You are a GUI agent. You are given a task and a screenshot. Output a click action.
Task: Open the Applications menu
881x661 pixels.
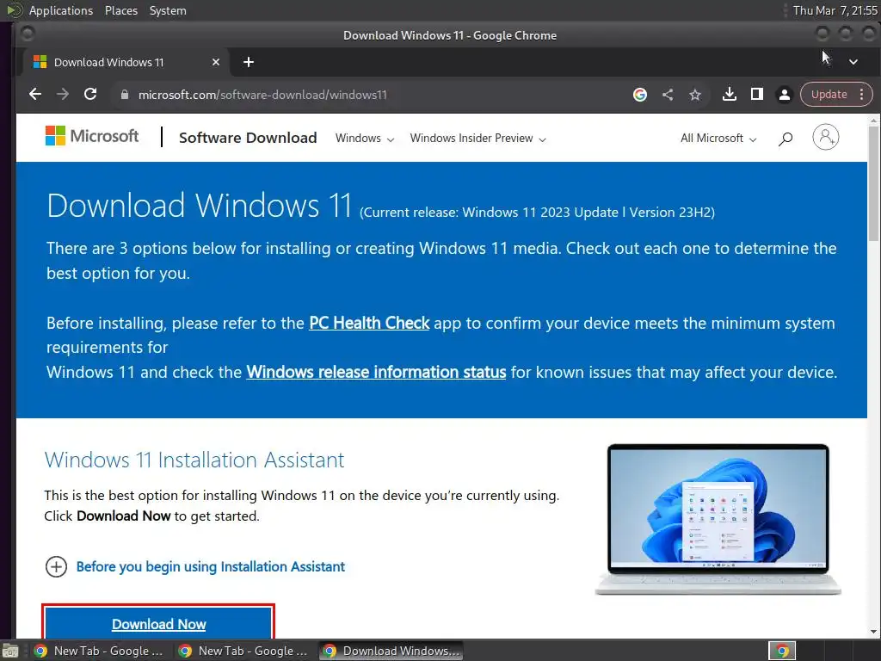pos(61,10)
